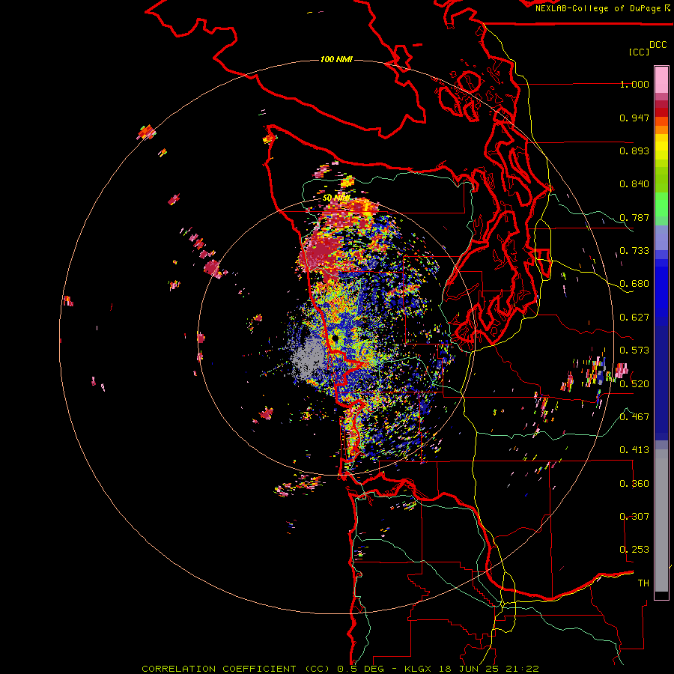
Task: Click the bright green segment of the color bar
Action: [x=661, y=204]
